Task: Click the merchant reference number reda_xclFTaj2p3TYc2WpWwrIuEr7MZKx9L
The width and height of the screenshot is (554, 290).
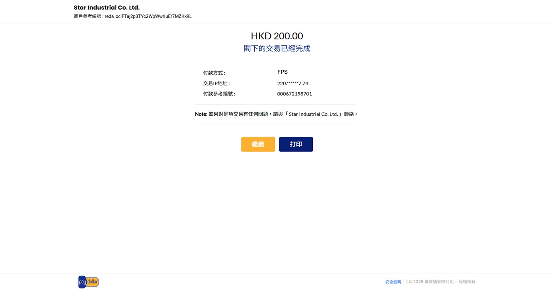Action: click(x=148, y=16)
